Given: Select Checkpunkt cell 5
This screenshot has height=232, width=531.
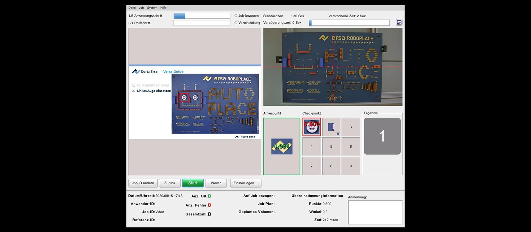Looking at the screenshot, I should 331,146.
